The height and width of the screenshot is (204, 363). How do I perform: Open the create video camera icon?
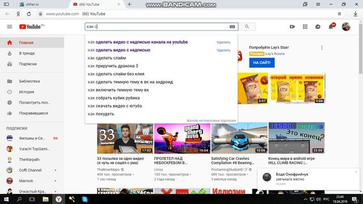[x=292, y=27]
